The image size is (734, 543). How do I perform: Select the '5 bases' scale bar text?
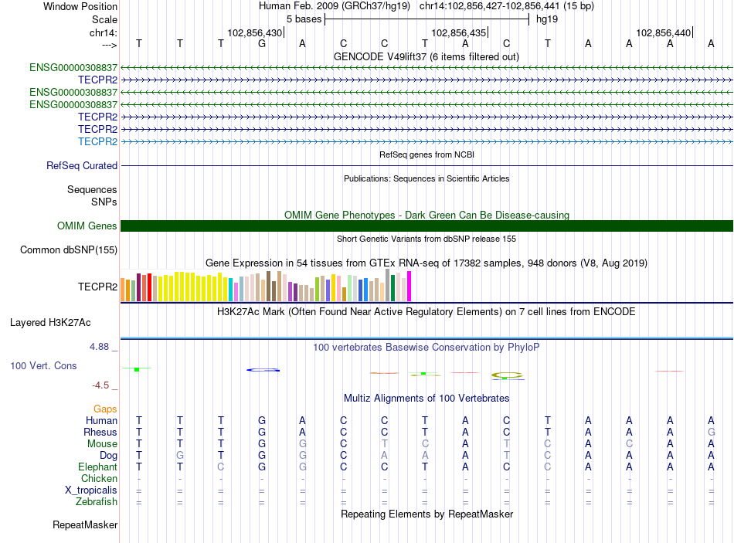point(304,19)
